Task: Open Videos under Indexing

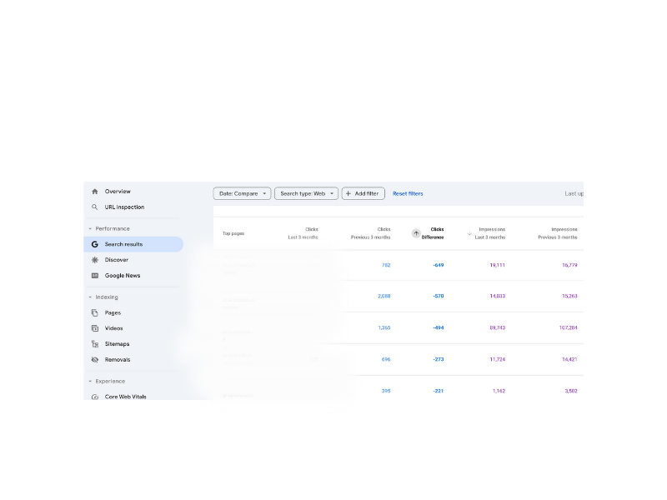Action: click(113, 328)
